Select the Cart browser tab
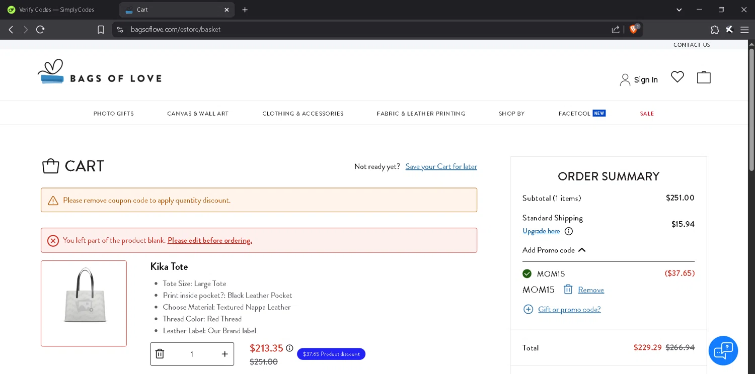755x374 pixels. (x=176, y=10)
